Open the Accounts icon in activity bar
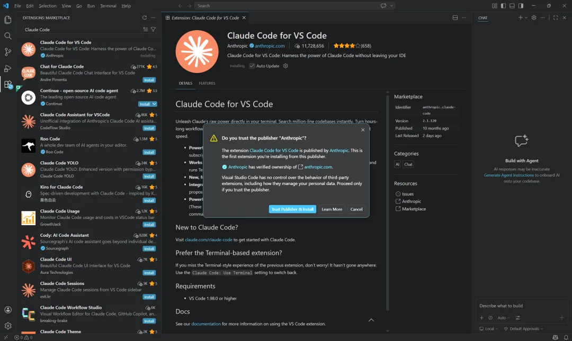Viewport: 572px width, 341px height. click(7, 310)
